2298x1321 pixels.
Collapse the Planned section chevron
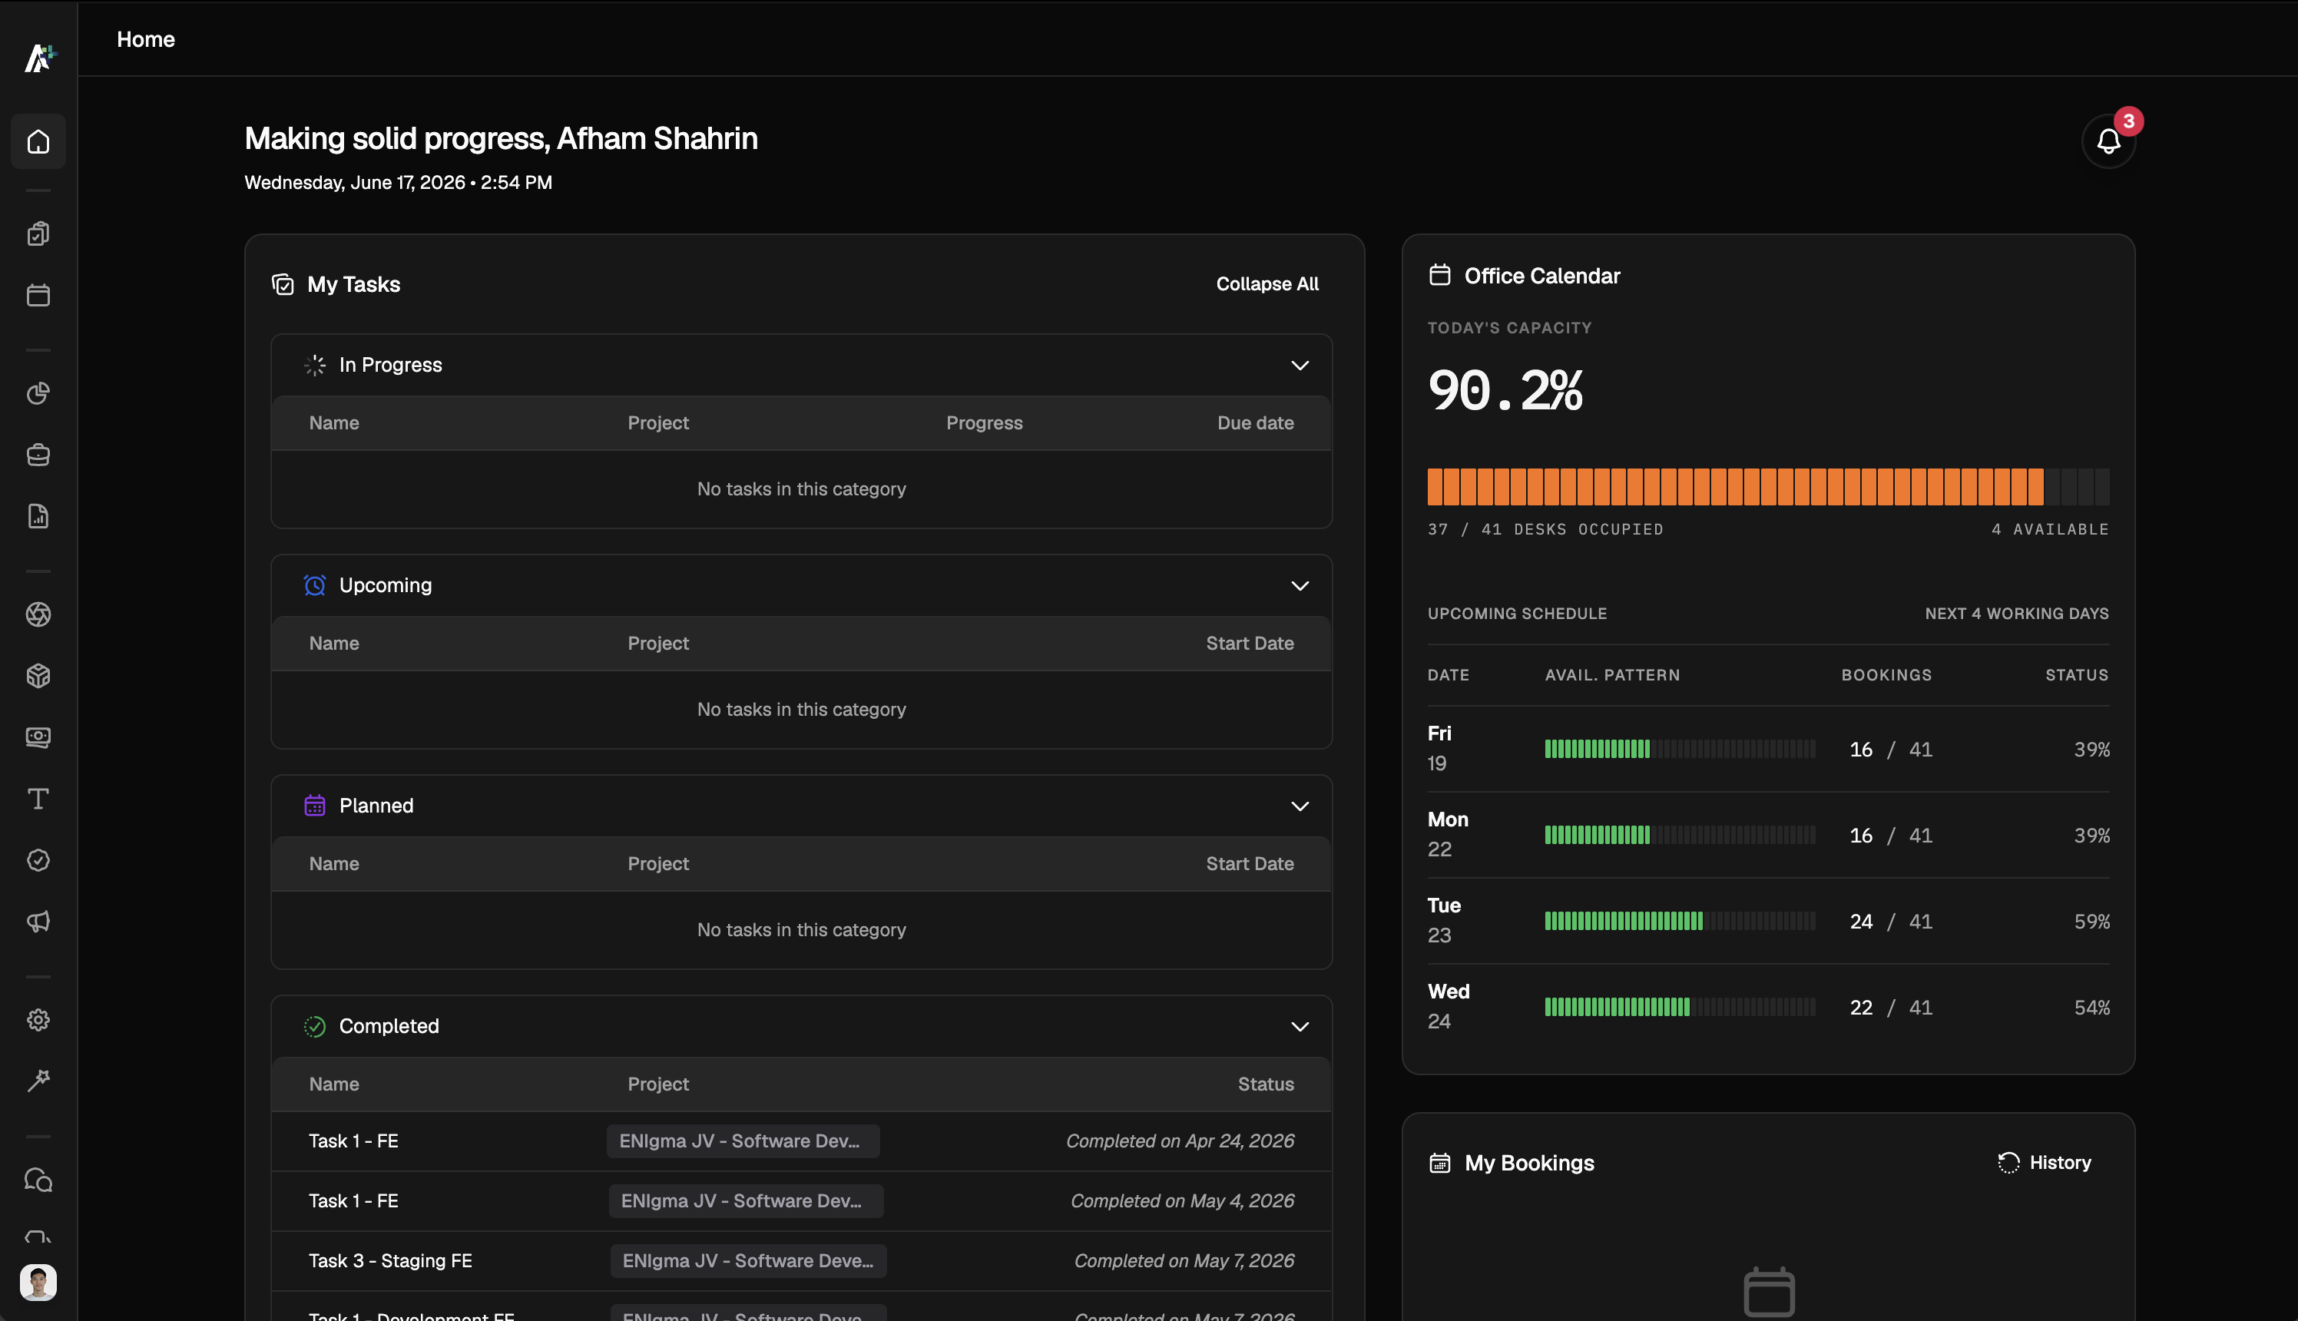tap(1300, 806)
